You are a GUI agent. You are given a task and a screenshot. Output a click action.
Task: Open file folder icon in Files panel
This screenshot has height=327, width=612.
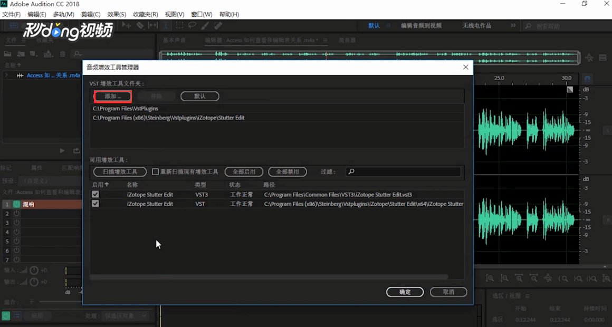pyautogui.click(x=8, y=54)
